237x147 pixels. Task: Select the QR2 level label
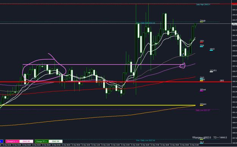click(222, 80)
